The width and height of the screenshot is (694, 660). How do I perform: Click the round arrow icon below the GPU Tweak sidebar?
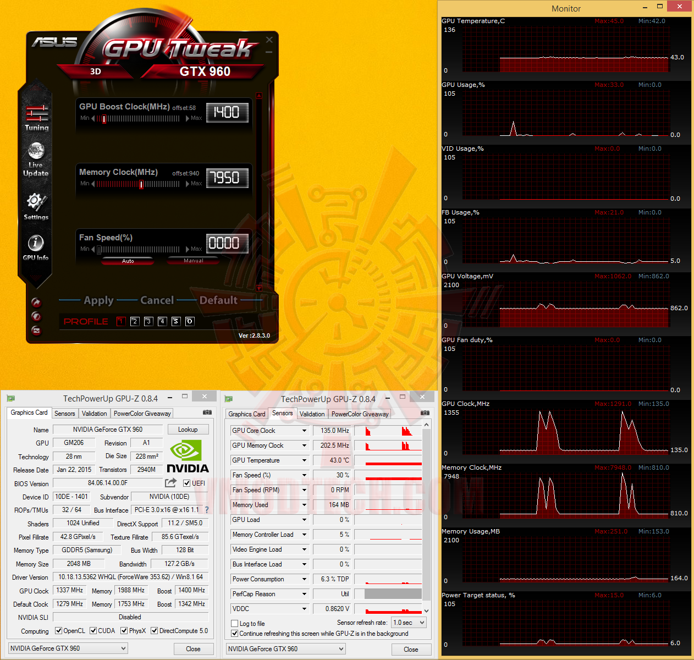tap(36, 302)
